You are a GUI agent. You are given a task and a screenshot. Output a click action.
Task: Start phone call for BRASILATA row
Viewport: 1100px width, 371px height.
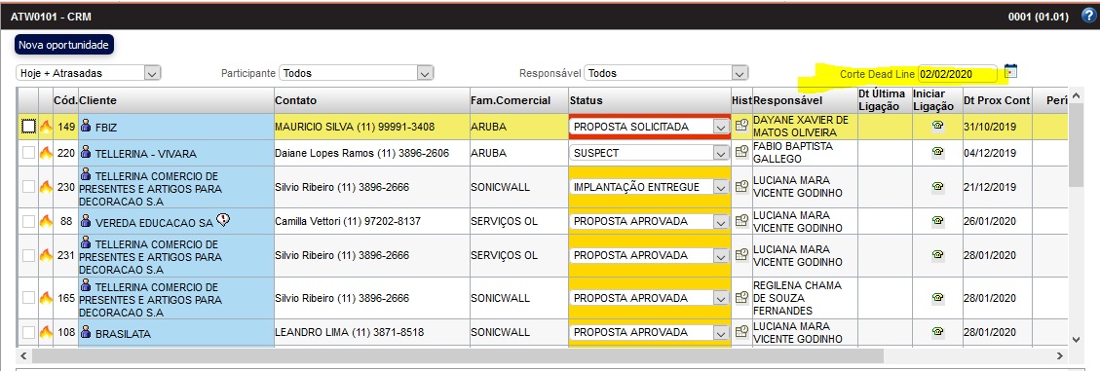937,332
